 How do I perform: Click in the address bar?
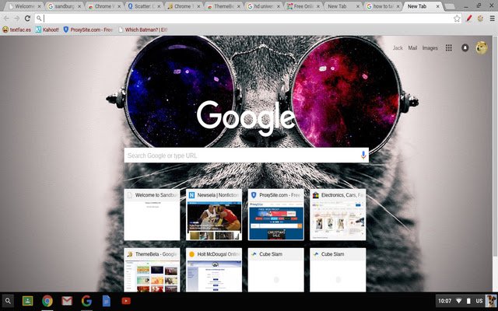click(x=247, y=19)
